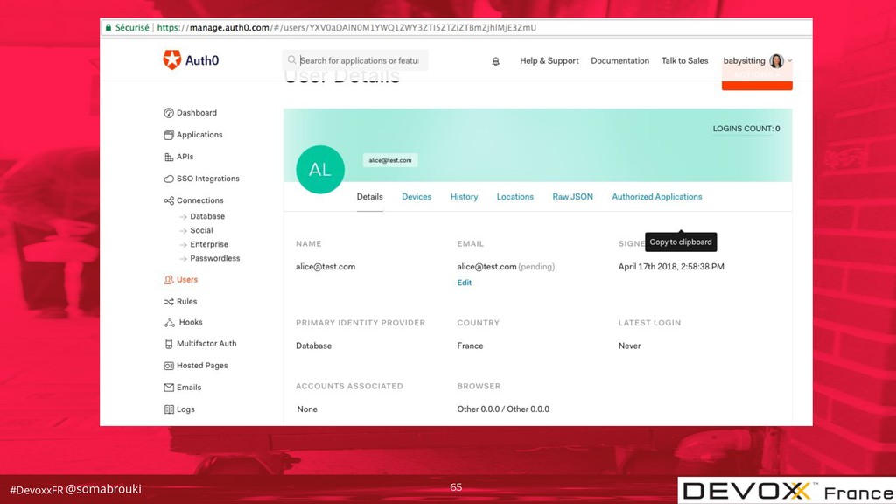Click the Hooks icon
896x504 pixels.
(x=170, y=323)
